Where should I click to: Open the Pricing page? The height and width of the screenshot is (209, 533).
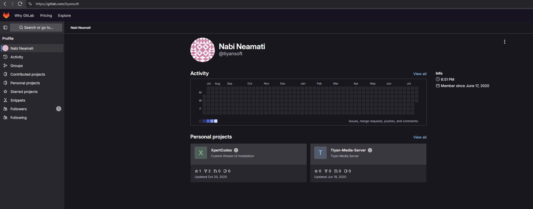point(46,16)
